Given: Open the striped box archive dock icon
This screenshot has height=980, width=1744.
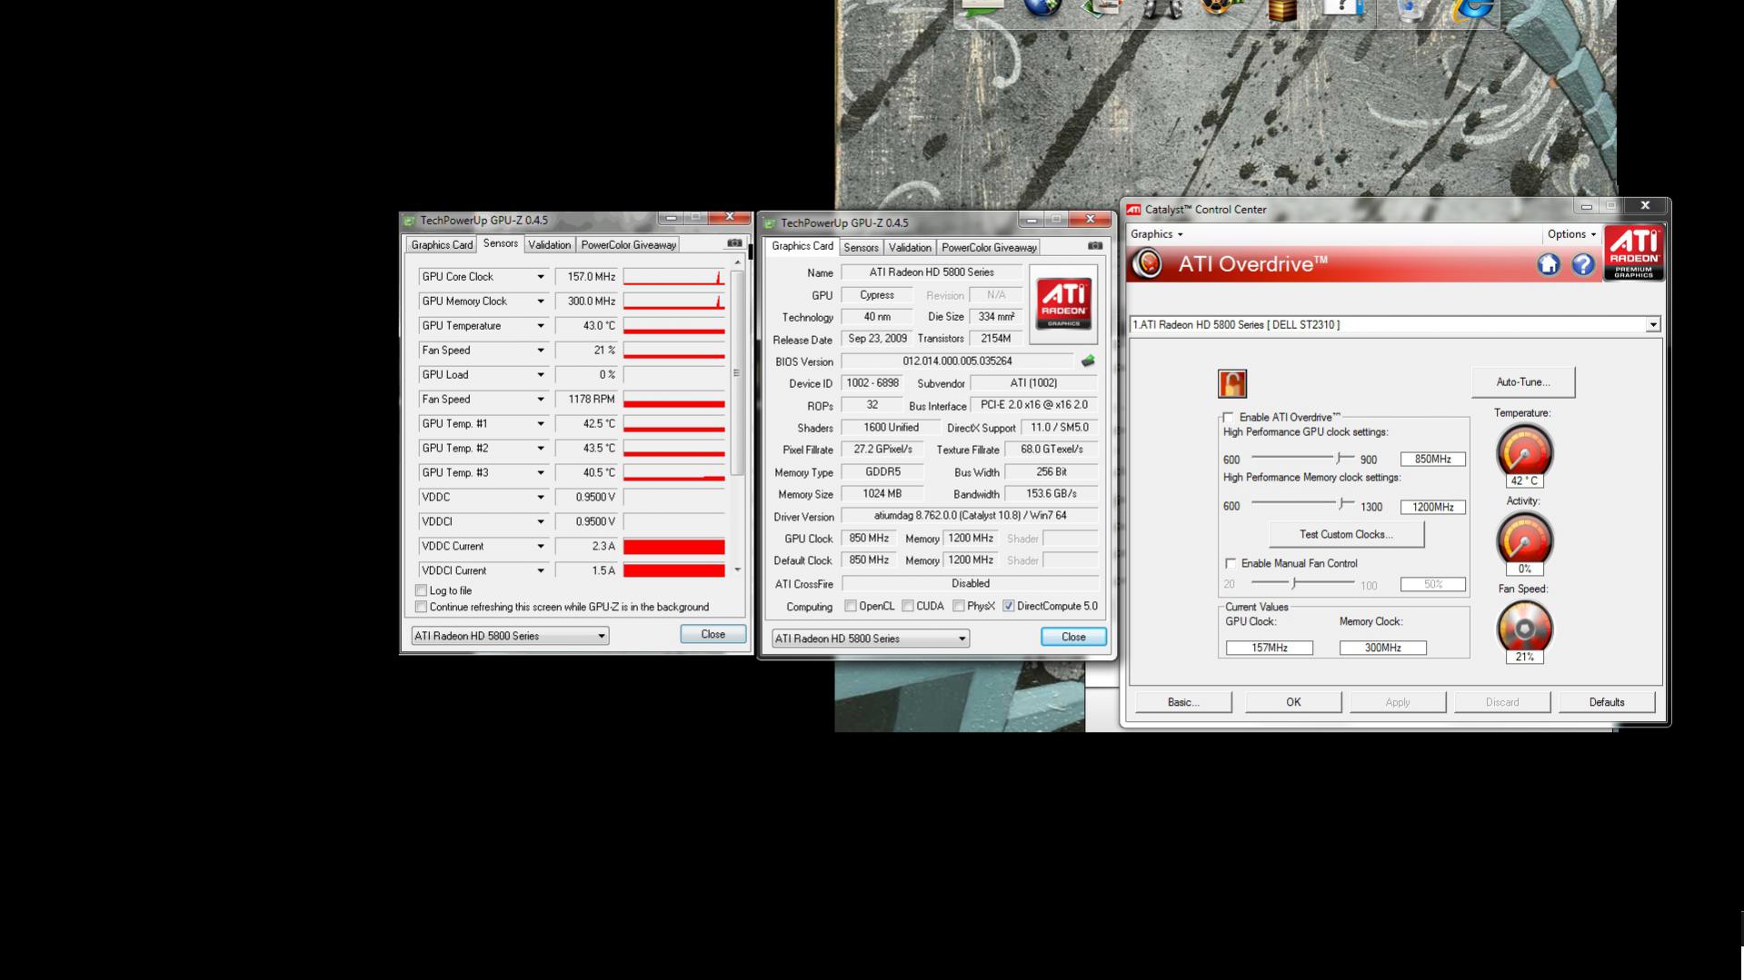Looking at the screenshot, I should point(1282,10).
